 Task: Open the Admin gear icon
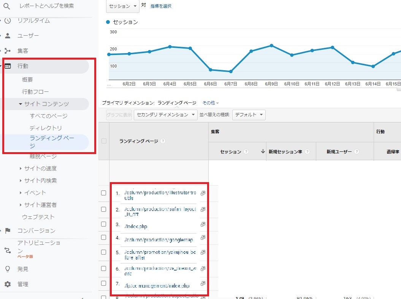coord(8,284)
